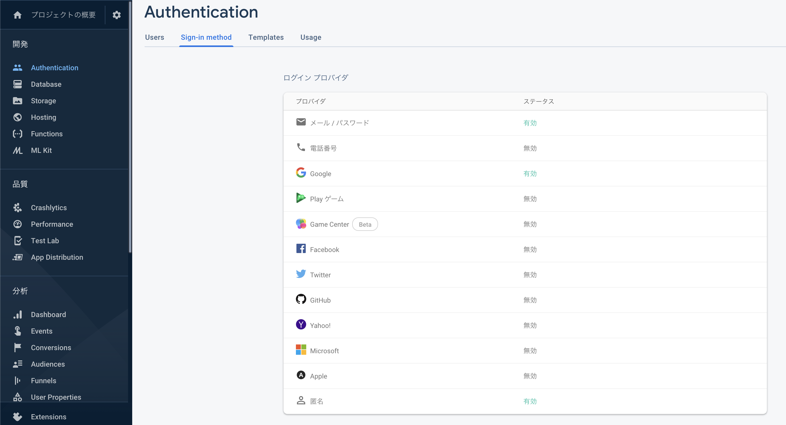
Task: Open the Email/Password provider row
Action: pos(339,123)
